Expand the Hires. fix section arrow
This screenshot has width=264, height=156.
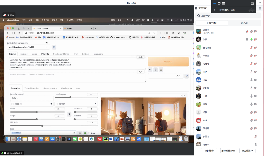[x=51, y=104]
